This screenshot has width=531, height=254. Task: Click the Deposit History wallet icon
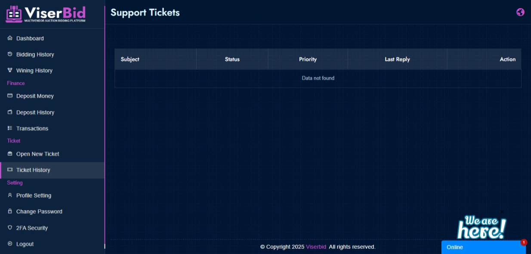click(x=10, y=112)
